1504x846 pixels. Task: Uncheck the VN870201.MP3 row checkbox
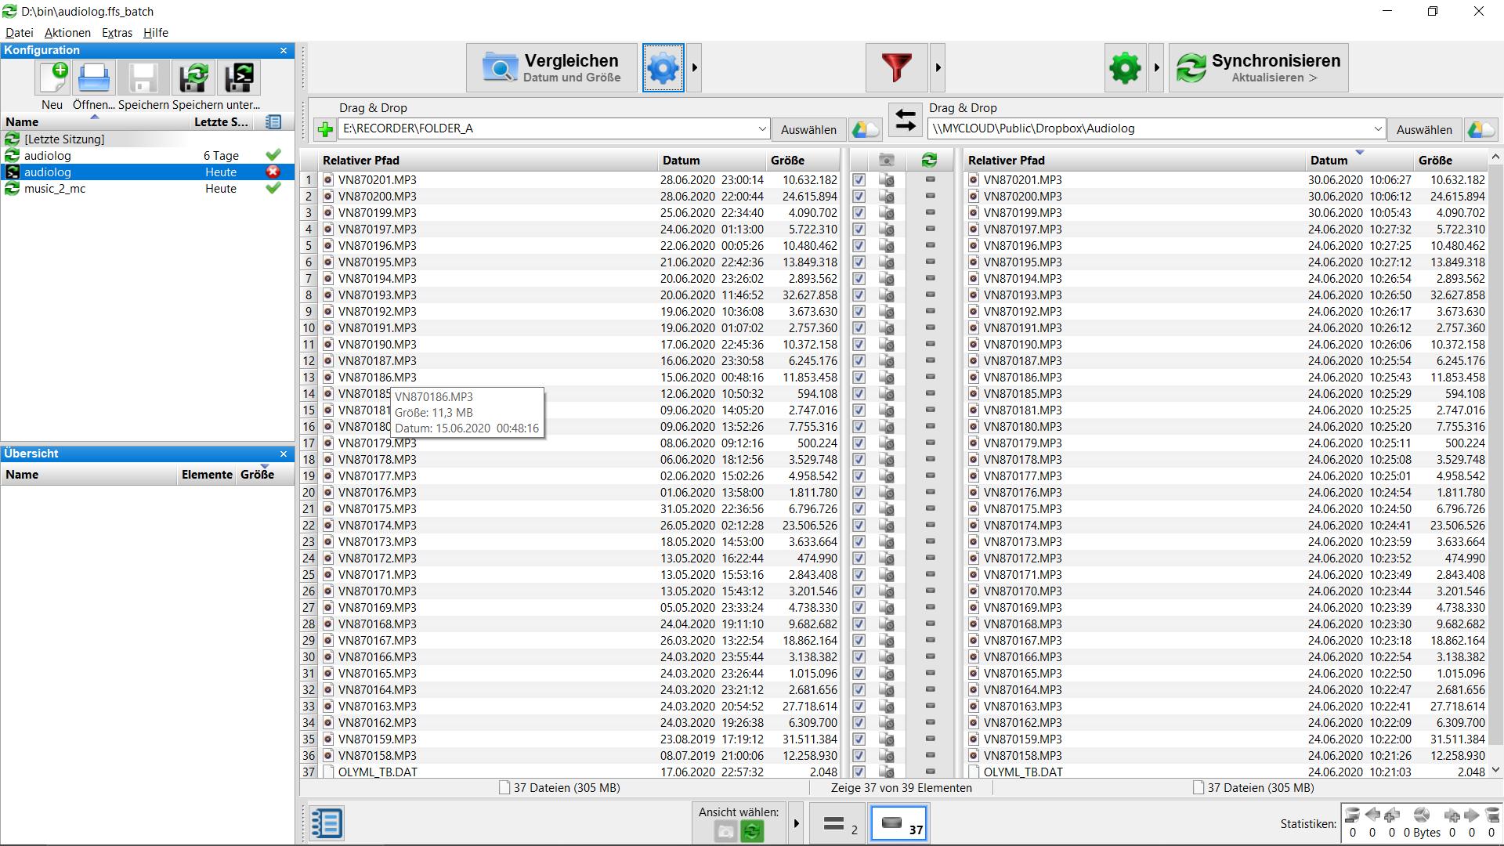[x=859, y=180]
